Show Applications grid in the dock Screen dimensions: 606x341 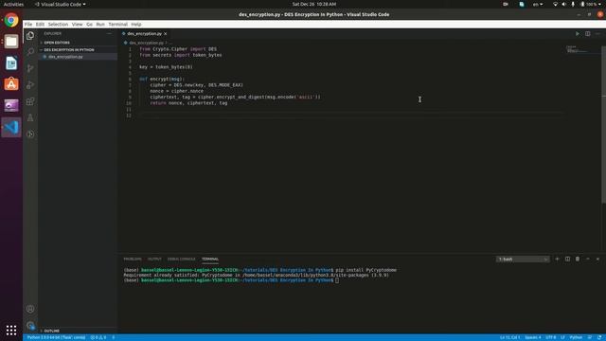pos(11,330)
